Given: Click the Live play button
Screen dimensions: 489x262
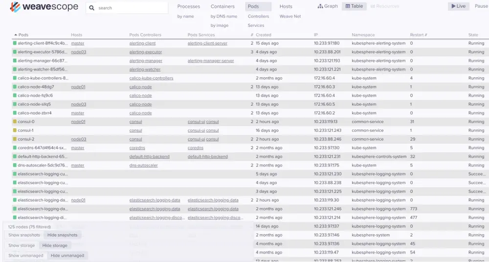Looking at the screenshot, I should tap(459, 6).
